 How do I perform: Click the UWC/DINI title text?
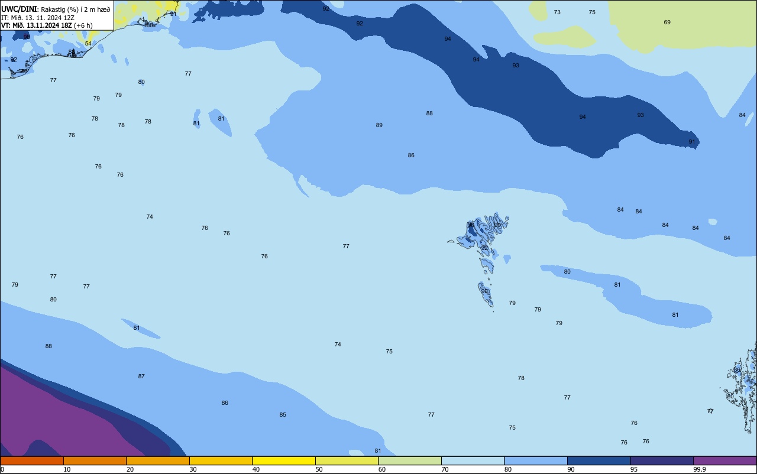pyautogui.click(x=19, y=9)
